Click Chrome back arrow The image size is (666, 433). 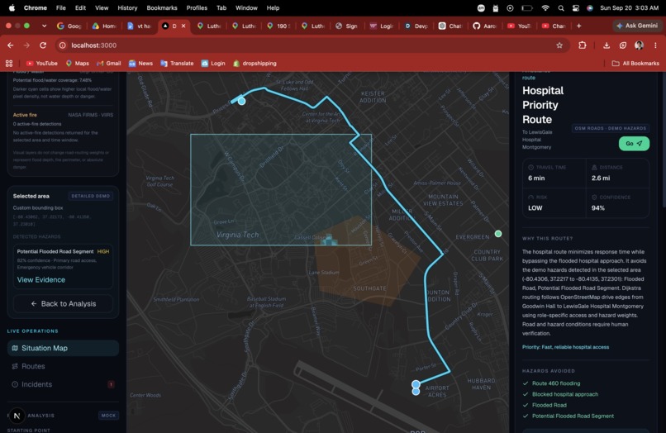point(11,45)
